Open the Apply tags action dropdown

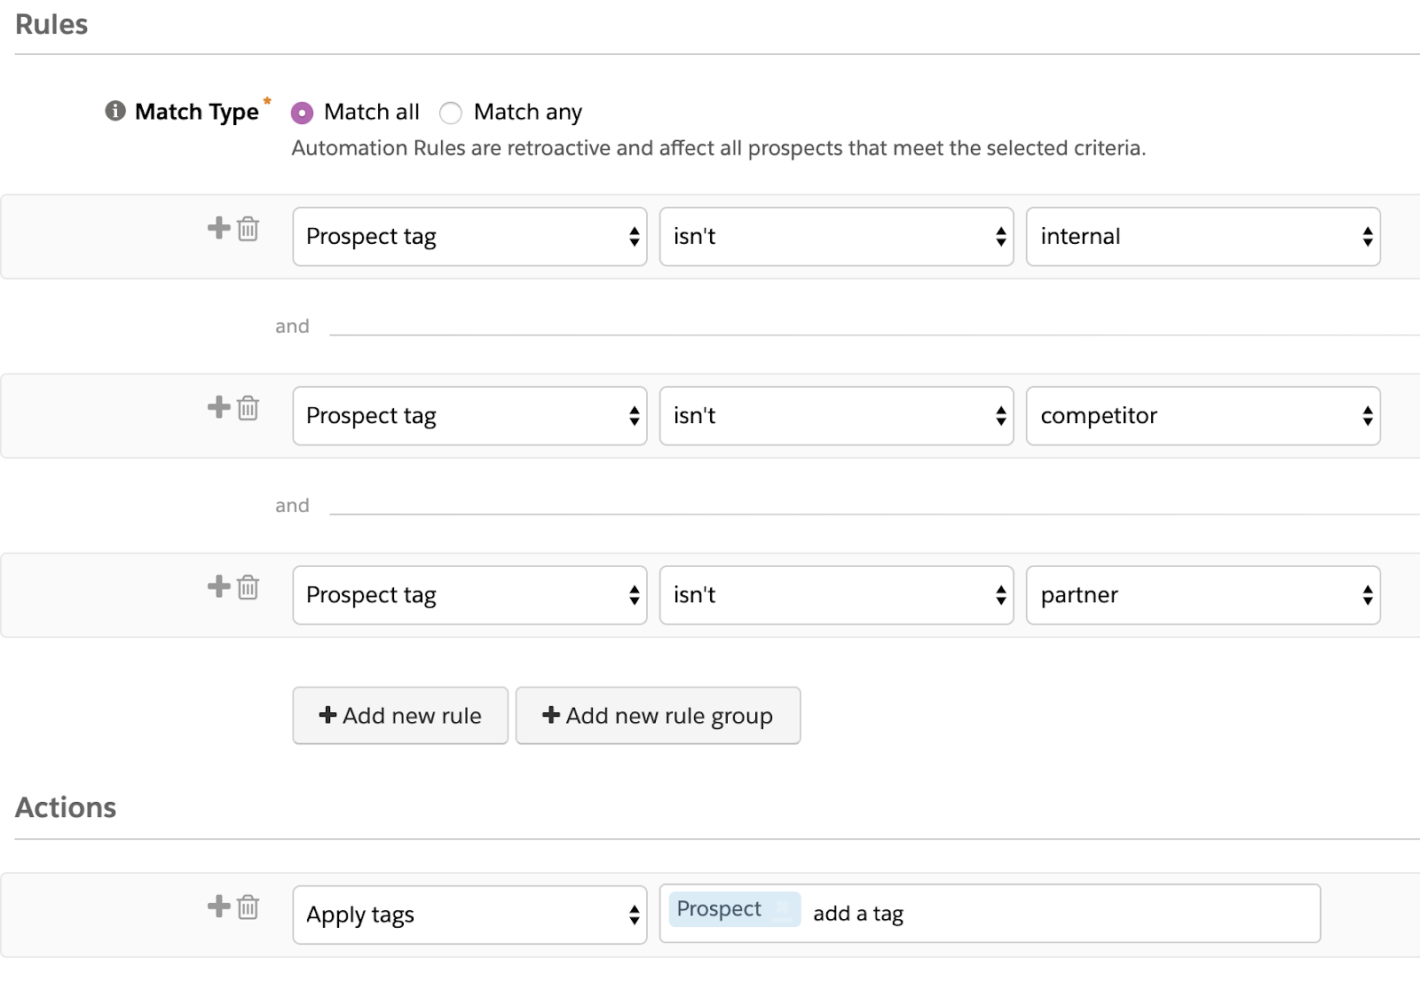(469, 915)
